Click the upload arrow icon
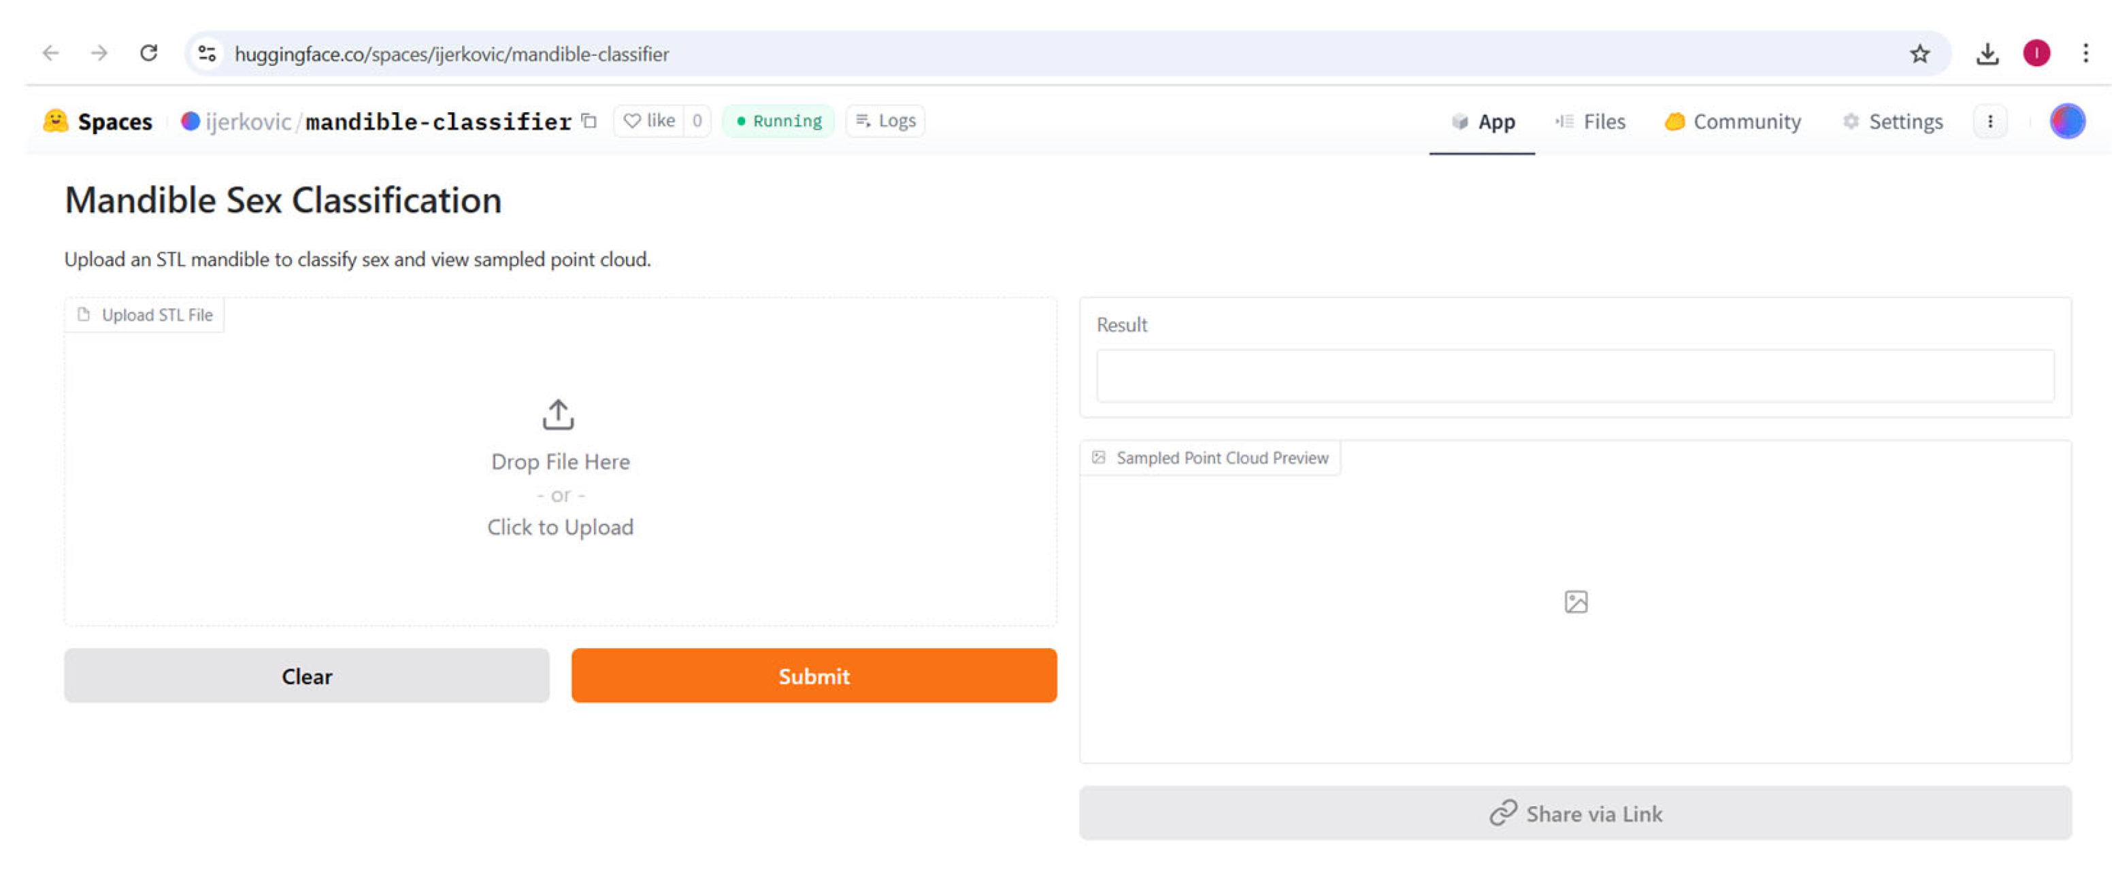2116x887 pixels. (559, 415)
